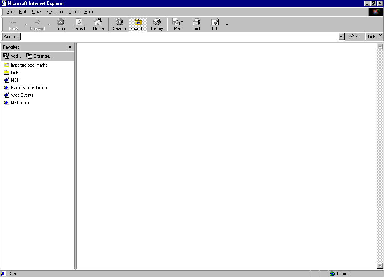This screenshot has height=277, width=384.
Task: Click the Go button
Action: [355, 37]
